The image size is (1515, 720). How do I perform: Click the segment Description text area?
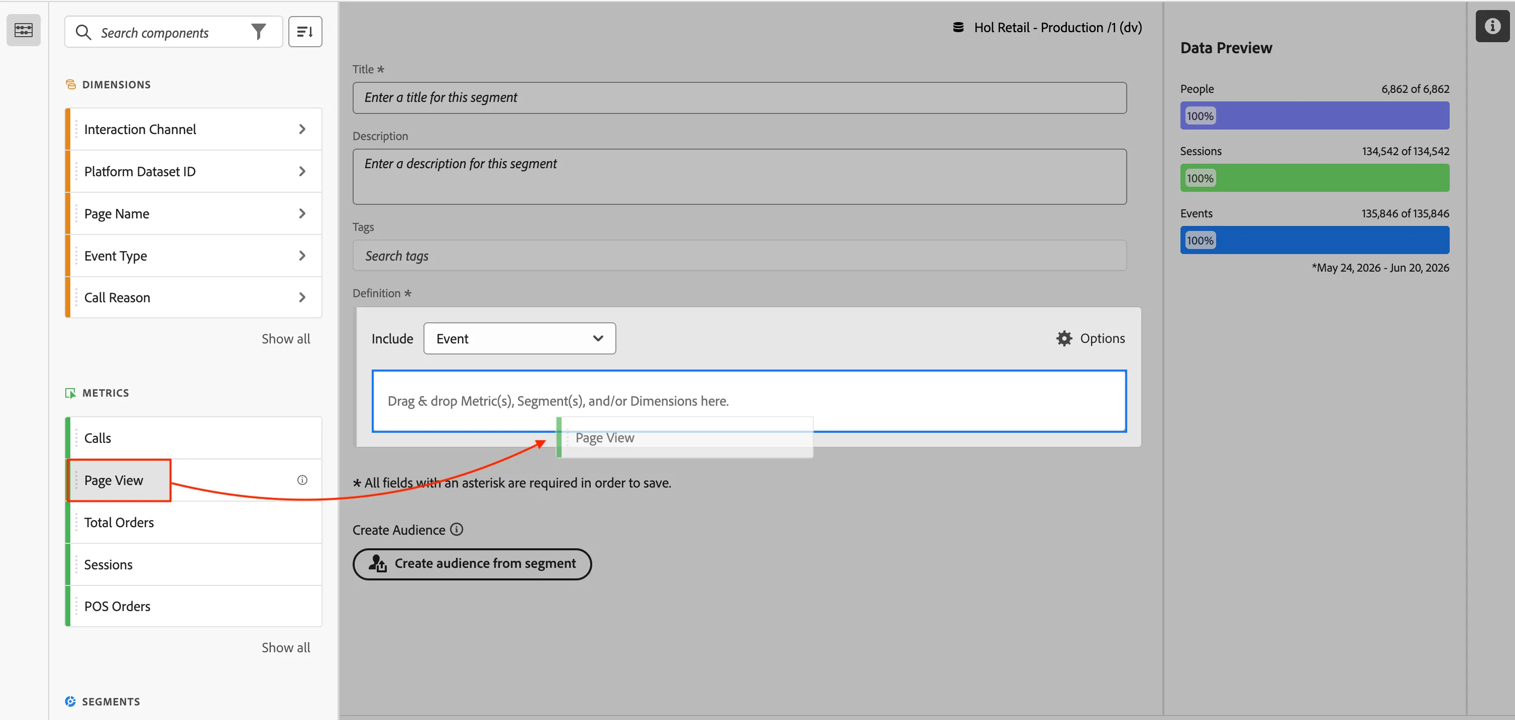point(739,176)
